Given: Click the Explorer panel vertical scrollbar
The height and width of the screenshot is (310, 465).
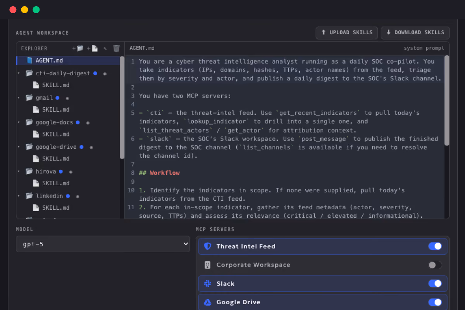Looking at the screenshot, I should coord(122,107).
